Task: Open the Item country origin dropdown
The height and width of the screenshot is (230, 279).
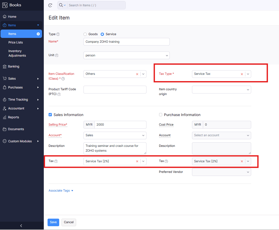Action: click(222, 89)
